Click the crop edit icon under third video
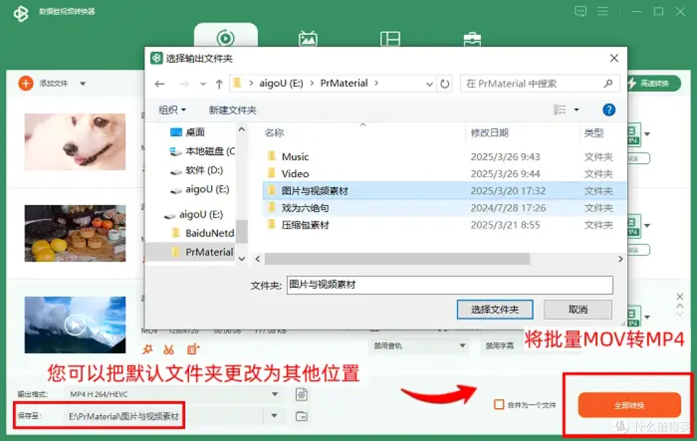697x441 pixels. pyautogui.click(x=192, y=349)
